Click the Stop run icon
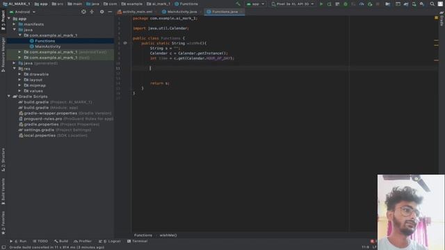 [x=378, y=4]
